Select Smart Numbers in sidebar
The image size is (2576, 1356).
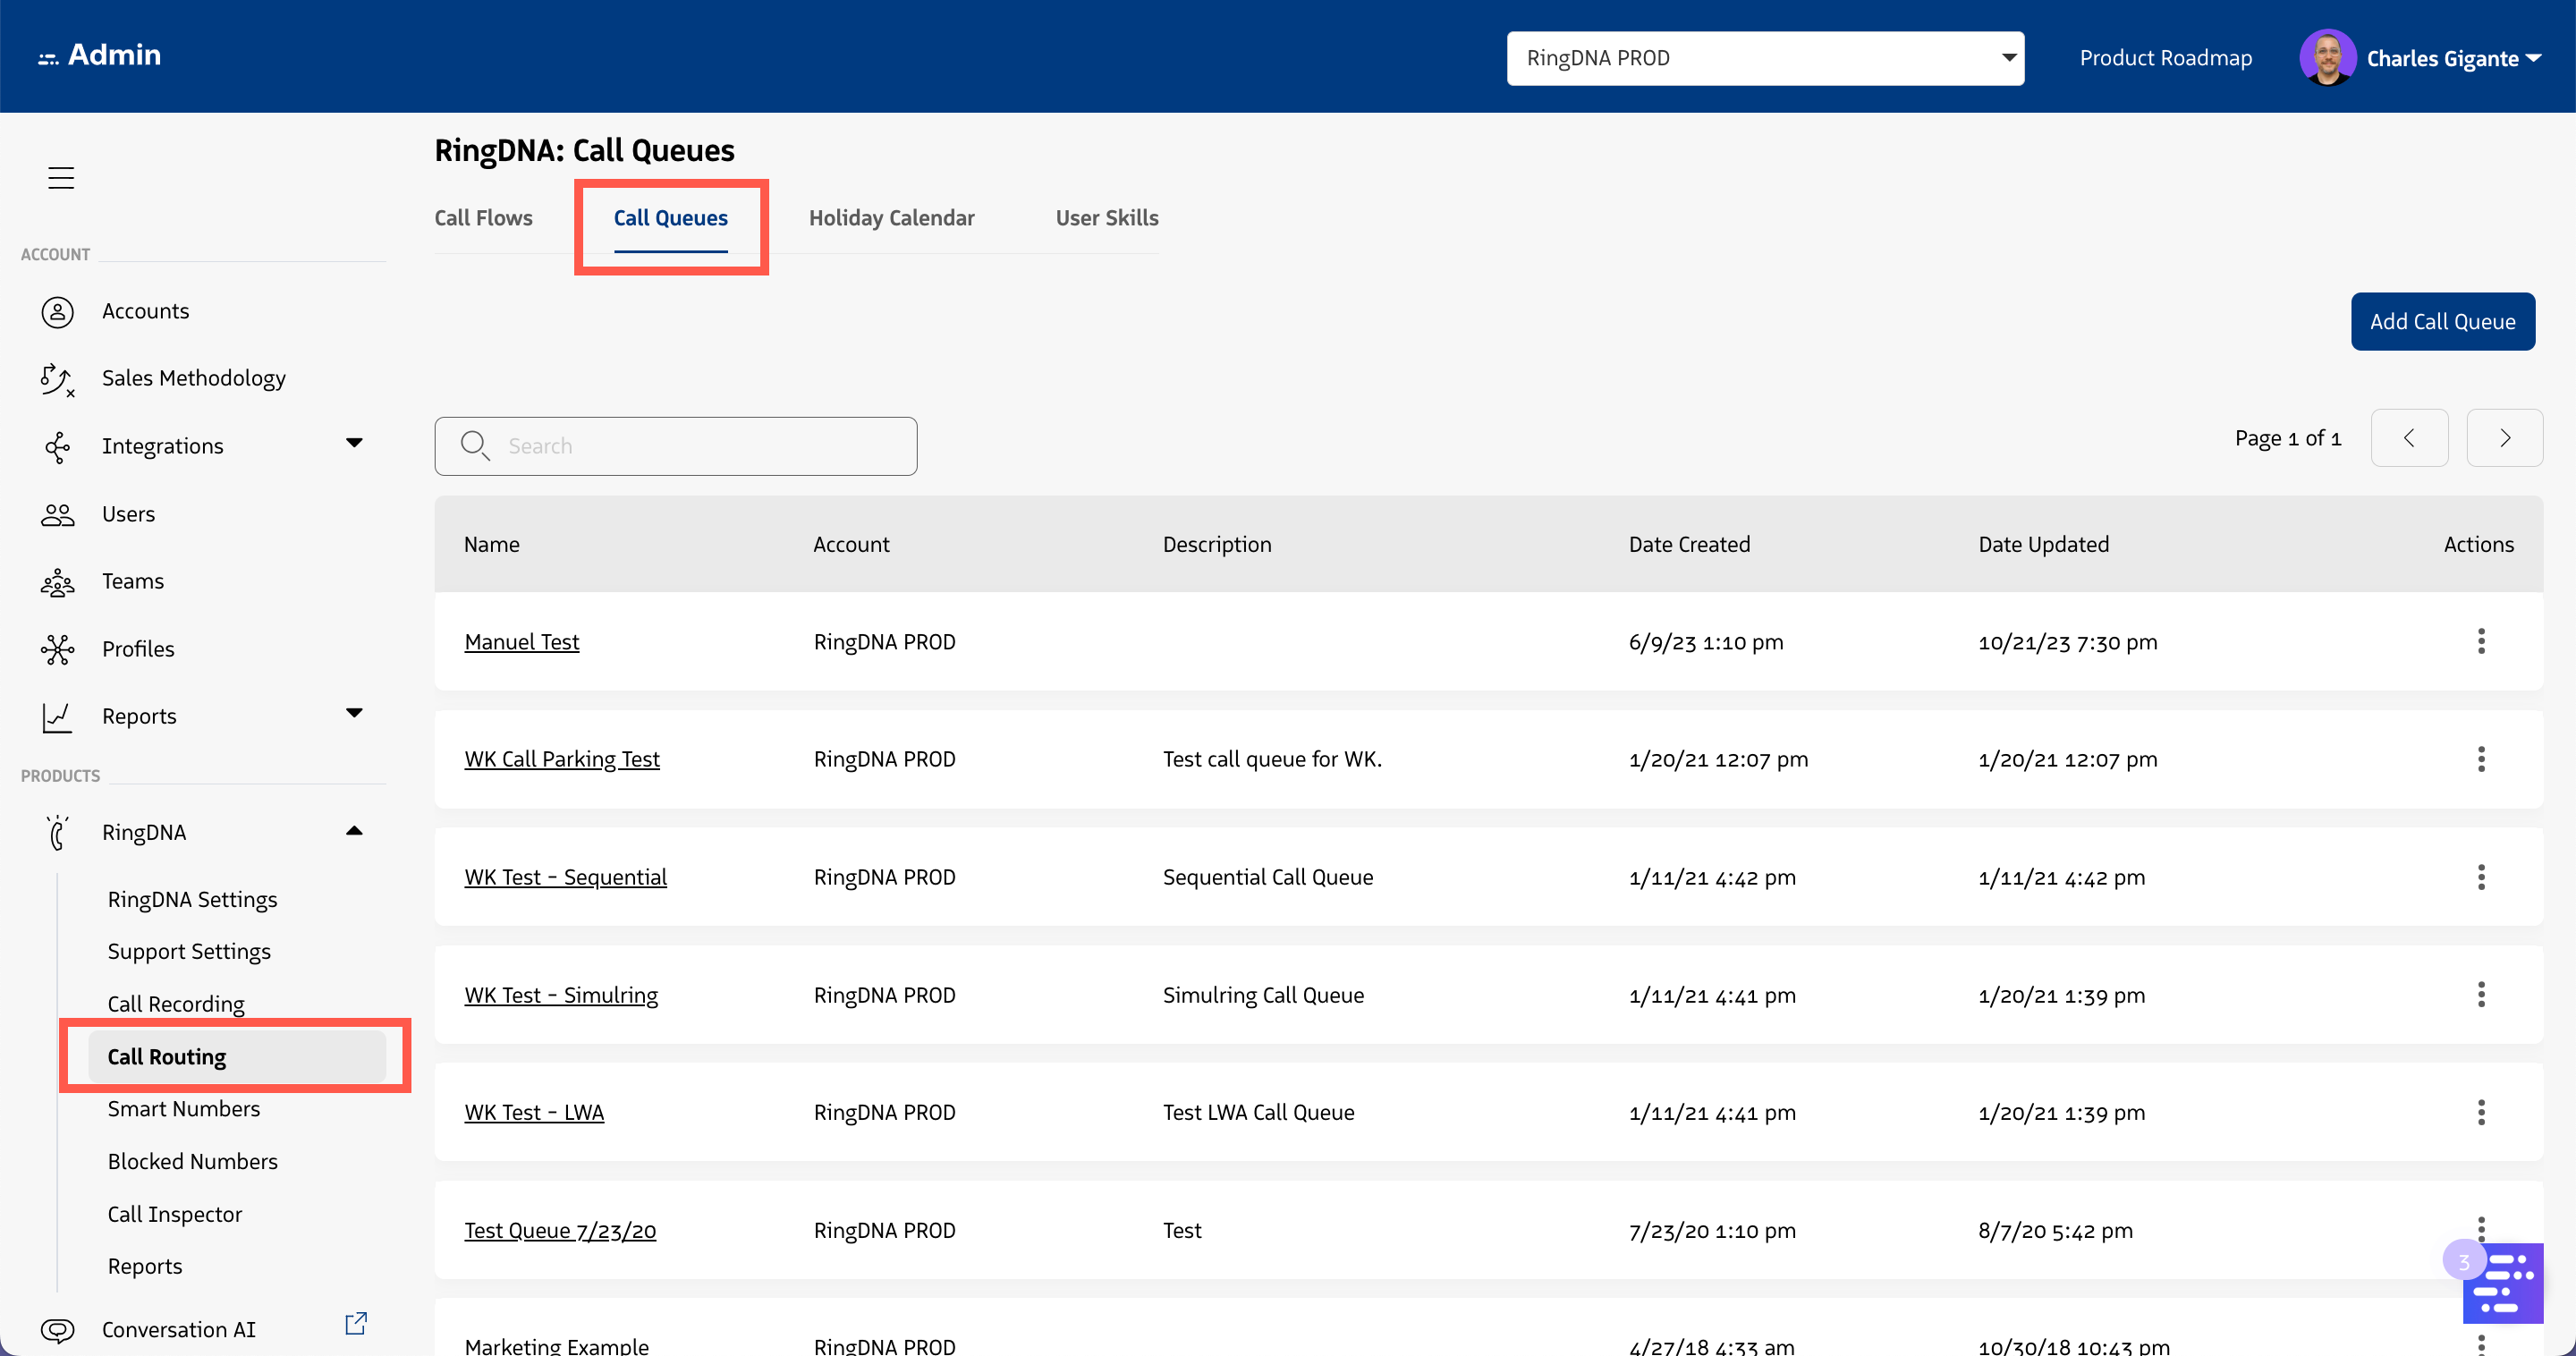[x=184, y=1109]
